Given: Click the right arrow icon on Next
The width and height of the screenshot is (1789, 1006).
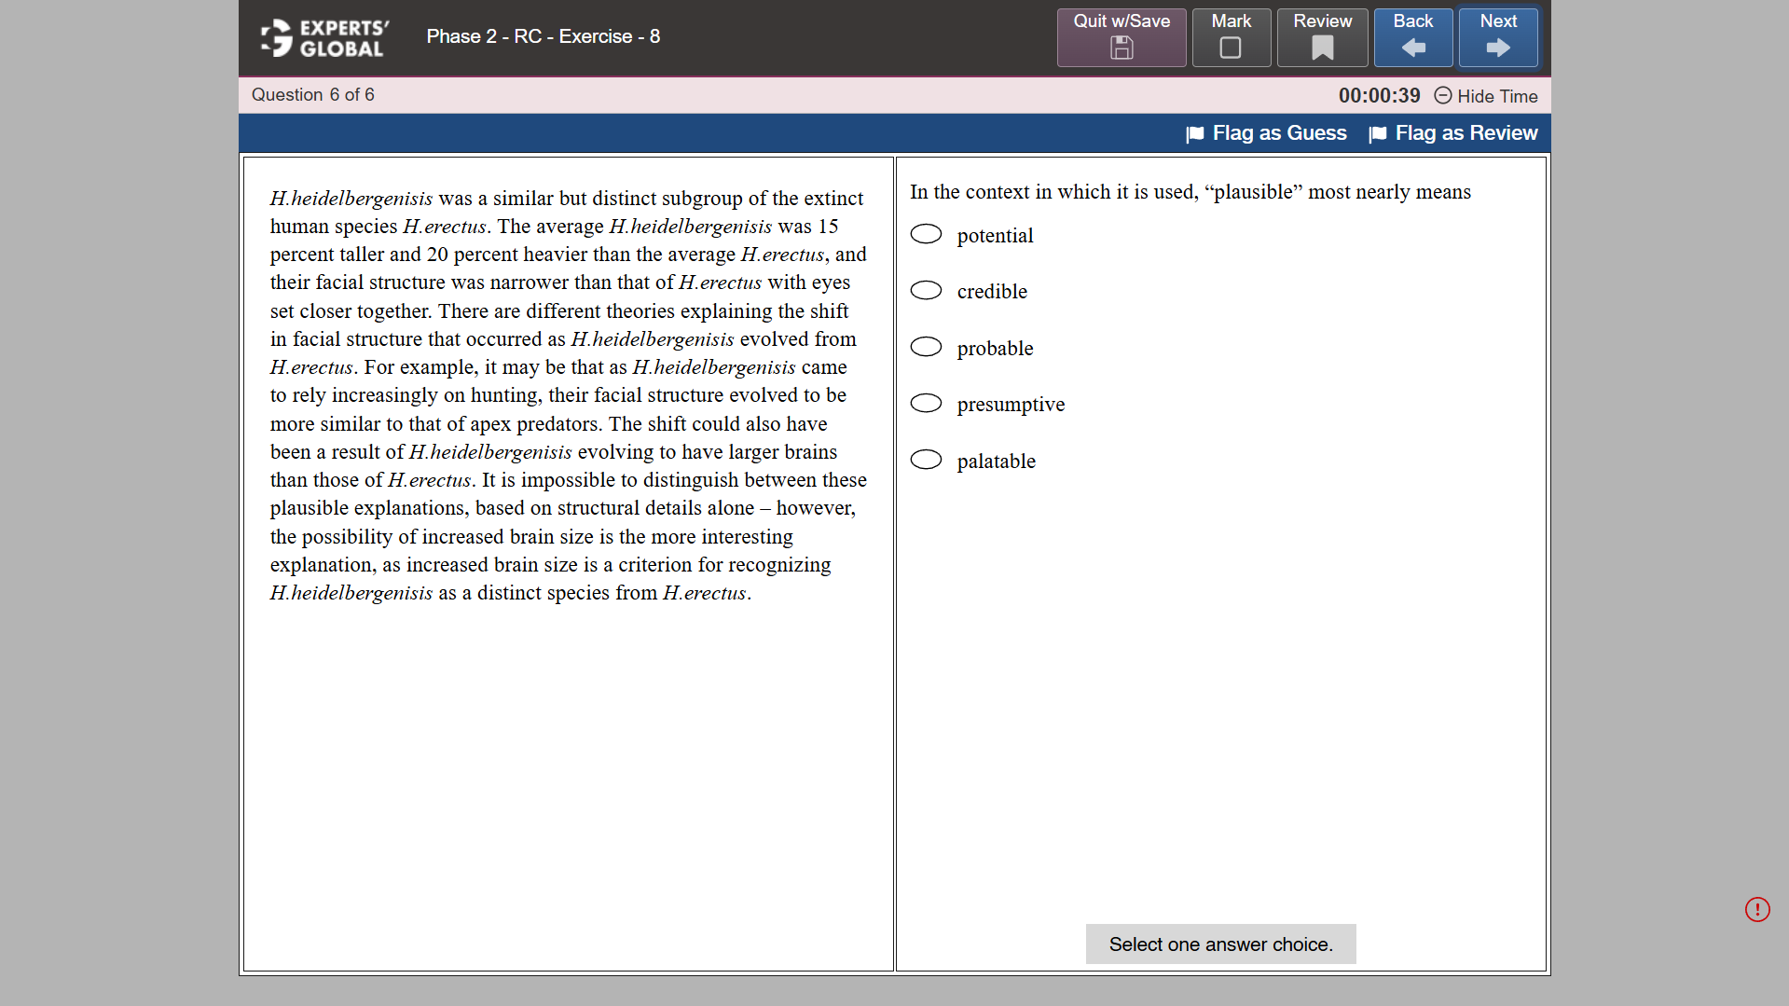Looking at the screenshot, I should (x=1497, y=47).
